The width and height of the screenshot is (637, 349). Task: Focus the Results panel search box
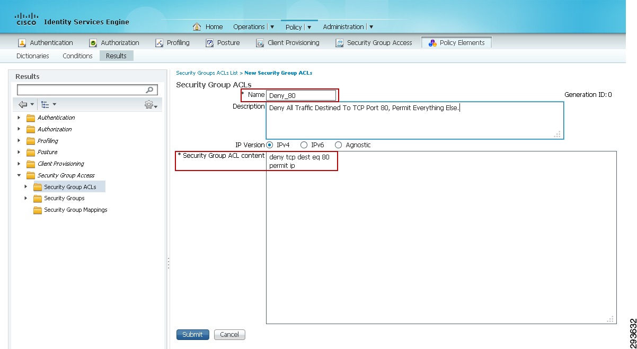[87, 90]
